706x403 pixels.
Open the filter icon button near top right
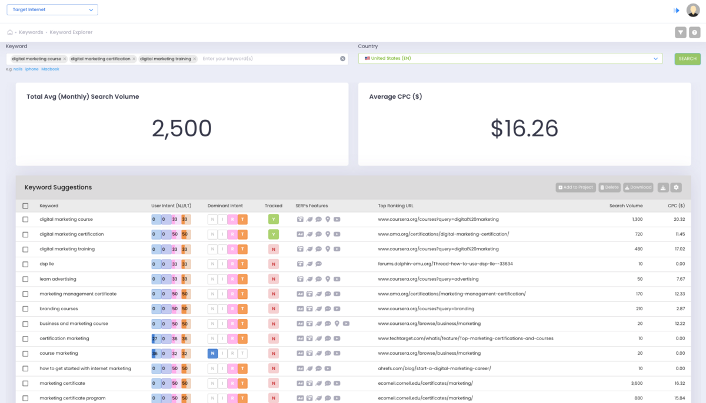pyautogui.click(x=681, y=33)
